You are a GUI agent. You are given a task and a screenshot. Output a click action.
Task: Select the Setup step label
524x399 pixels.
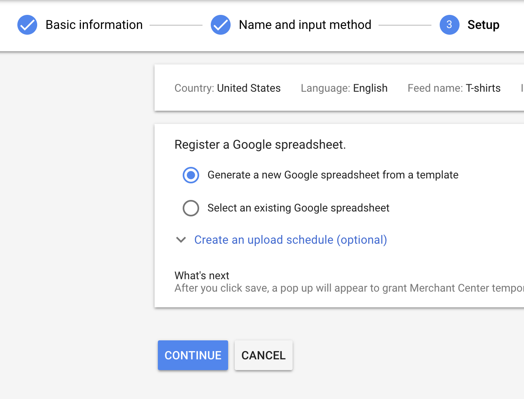pyautogui.click(x=483, y=25)
